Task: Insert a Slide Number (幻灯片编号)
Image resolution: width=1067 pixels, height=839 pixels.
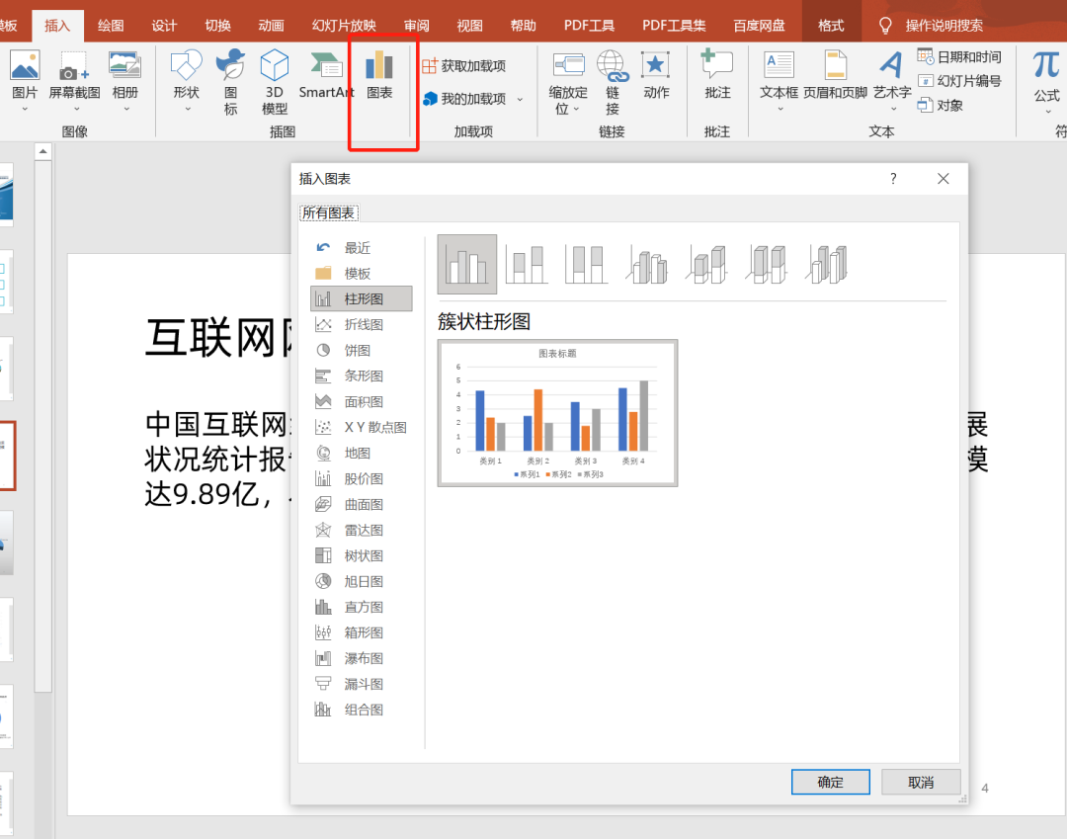Action: pos(959,81)
